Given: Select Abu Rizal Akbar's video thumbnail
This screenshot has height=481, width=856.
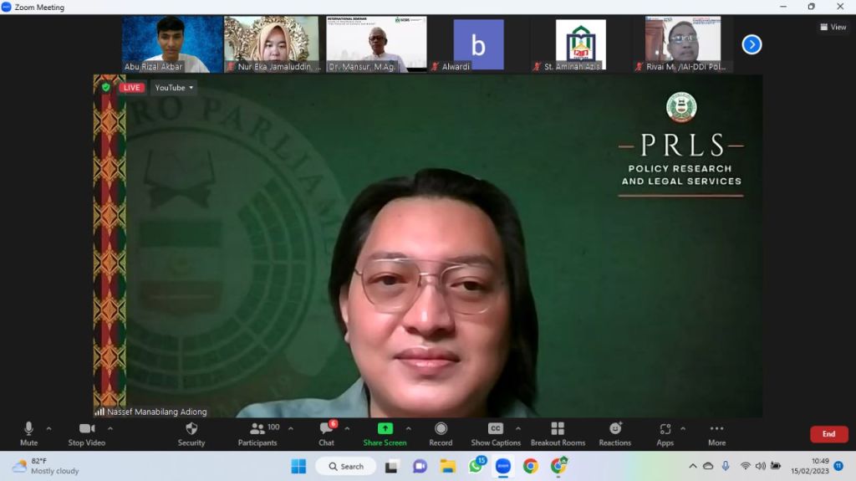Looking at the screenshot, I should 172,44.
